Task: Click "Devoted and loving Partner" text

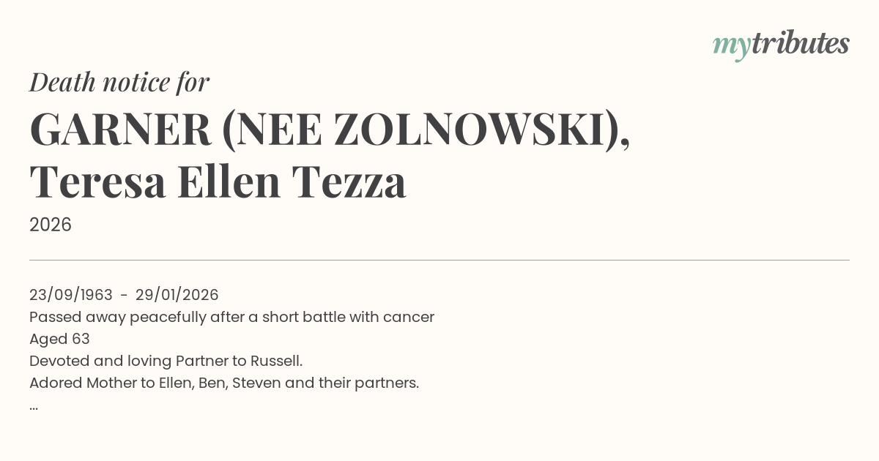Action: tap(126, 361)
